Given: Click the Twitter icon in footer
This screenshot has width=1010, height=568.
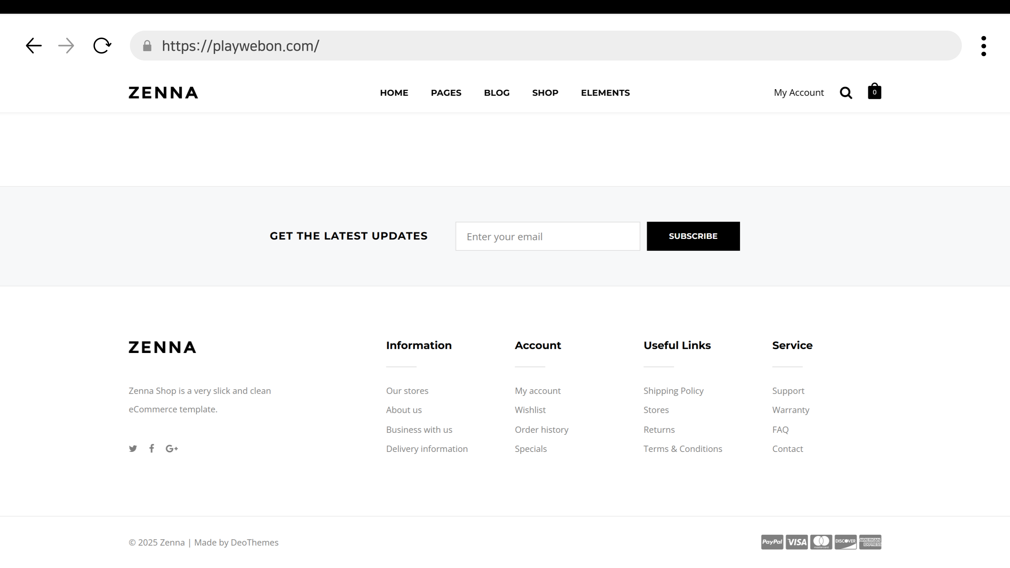Looking at the screenshot, I should tap(133, 449).
